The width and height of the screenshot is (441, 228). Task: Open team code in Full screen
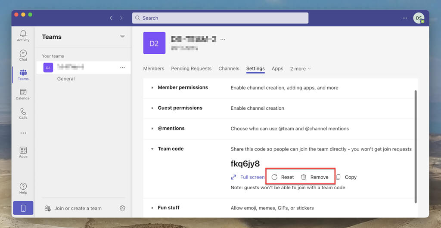click(x=248, y=177)
